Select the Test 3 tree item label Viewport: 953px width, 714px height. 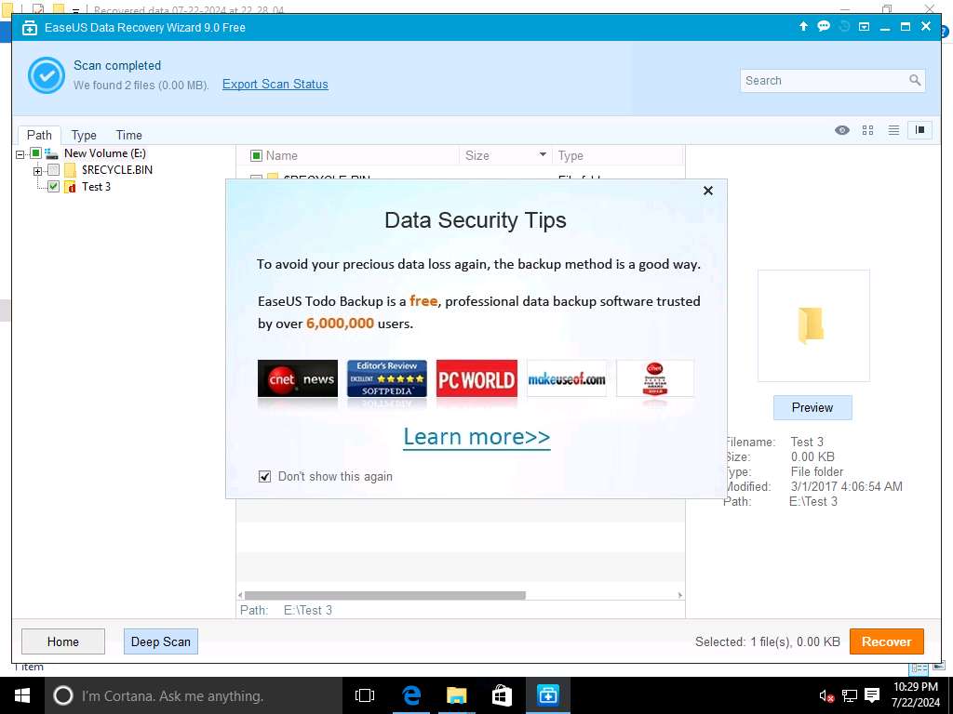pyautogui.click(x=96, y=186)
